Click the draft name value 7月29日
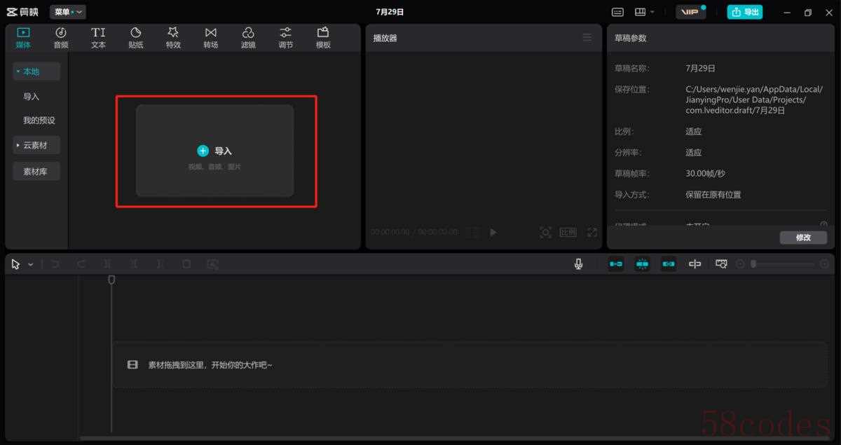841x445 pixels. click(701, 69)
